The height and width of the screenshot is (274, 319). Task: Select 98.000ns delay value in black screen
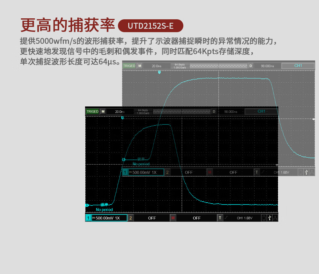pos(231,112)
